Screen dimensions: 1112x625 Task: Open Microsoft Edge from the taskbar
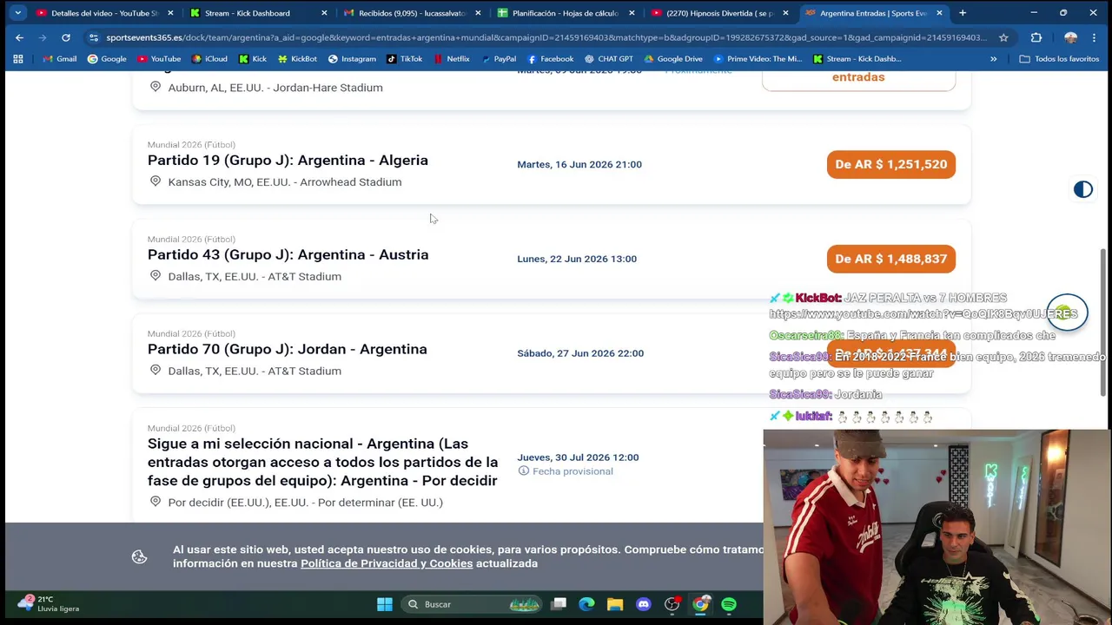click(x=586, y=604)
